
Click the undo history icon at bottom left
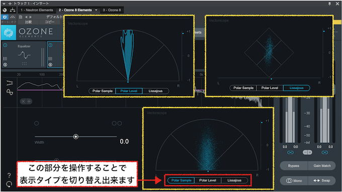pyautogui.click(x=9, y=184)
